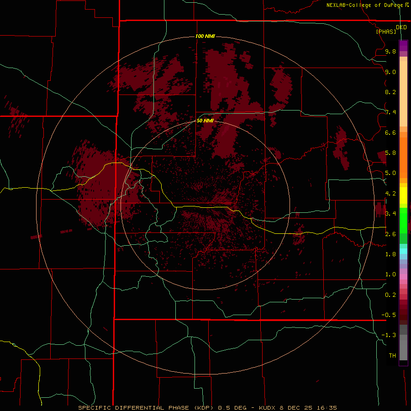Click the 1.0 value on the scale
The width and height of the screenshot is (411, 411).
(x=390, y=274)
